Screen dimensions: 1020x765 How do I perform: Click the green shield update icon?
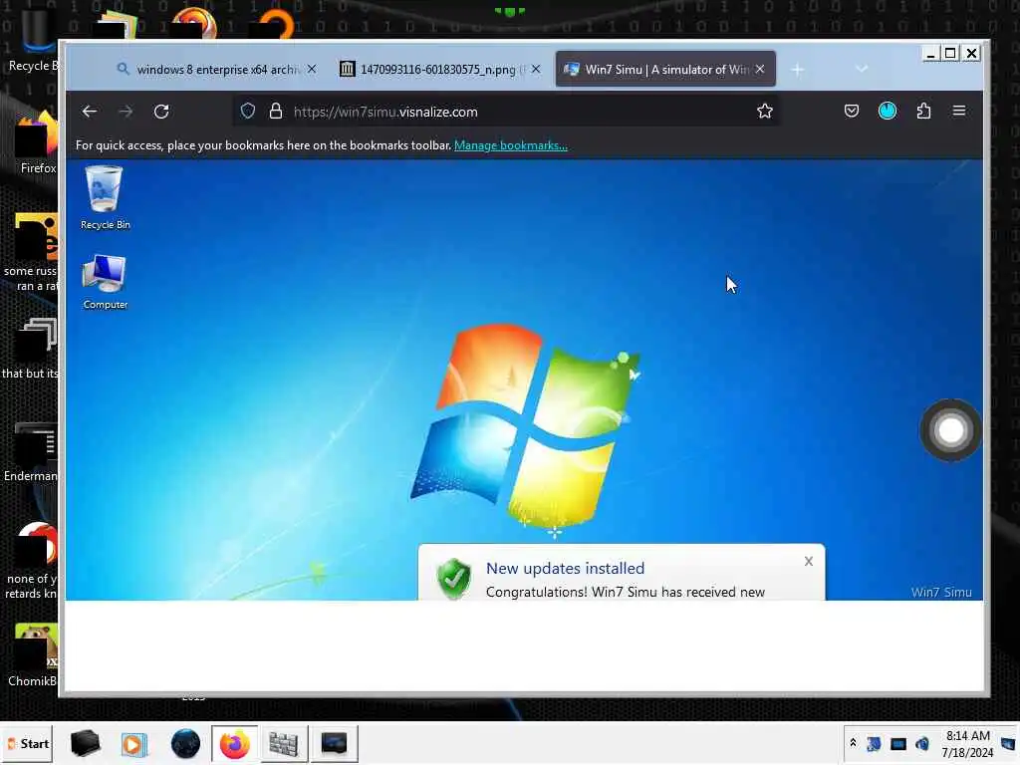(x=454, y=579)
